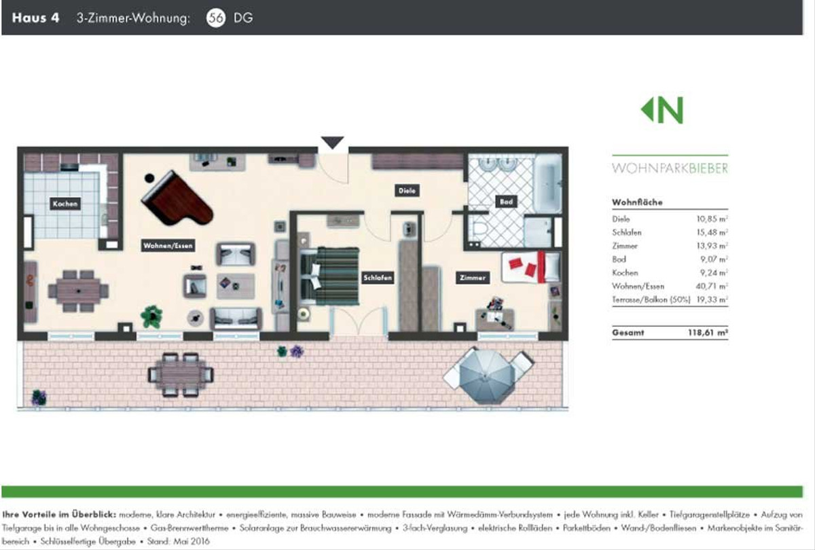815x550 pixels.
Task: Click the Haus 4 header title
Action: click(35, 18)
